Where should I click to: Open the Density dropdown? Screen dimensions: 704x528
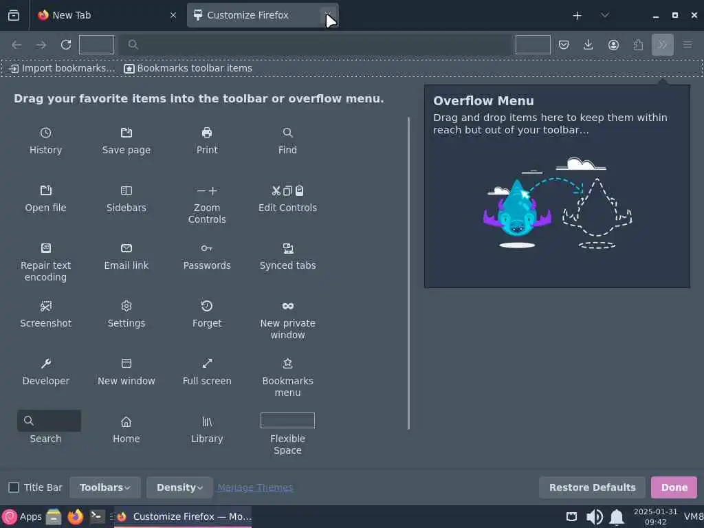(x=179, y=487)
